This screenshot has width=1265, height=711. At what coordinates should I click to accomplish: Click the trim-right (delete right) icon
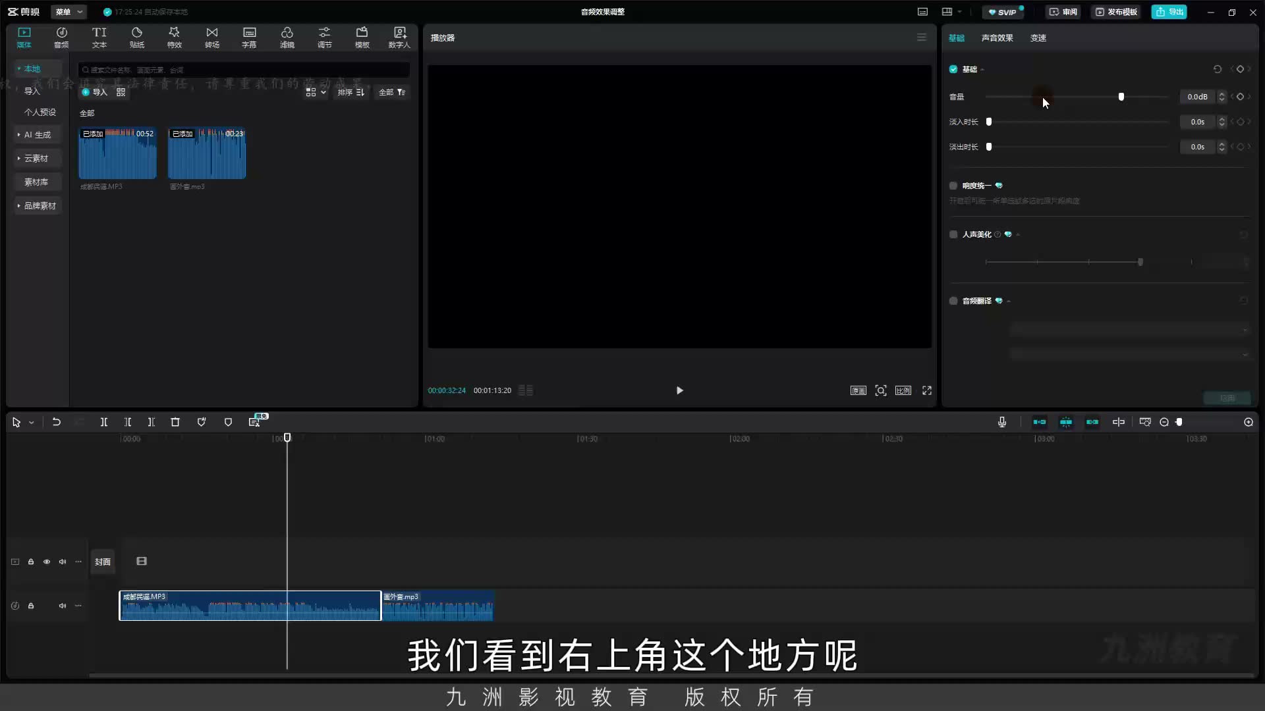[152, 422]
